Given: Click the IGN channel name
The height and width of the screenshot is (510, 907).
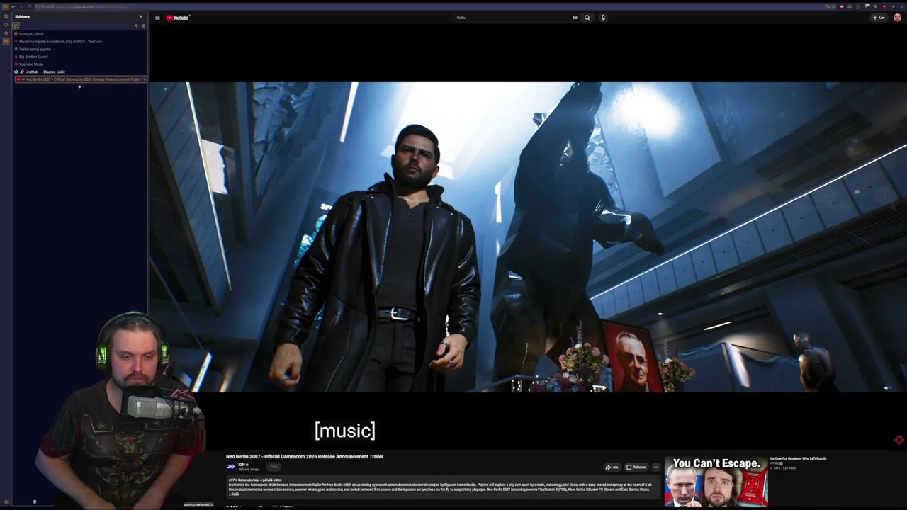Looking at the screenshot, I should pos(242,465).
